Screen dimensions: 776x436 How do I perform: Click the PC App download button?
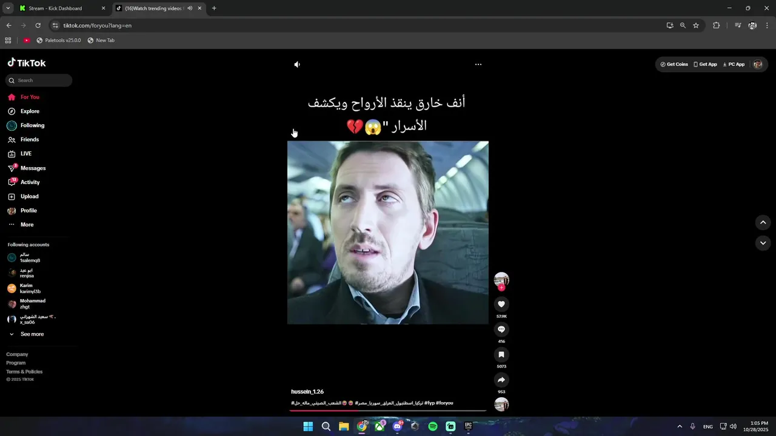(734, 64)
